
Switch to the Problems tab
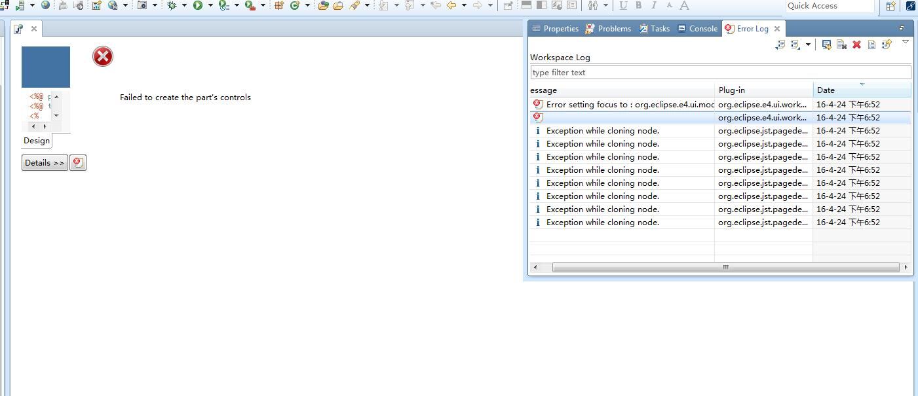(609, 29)
